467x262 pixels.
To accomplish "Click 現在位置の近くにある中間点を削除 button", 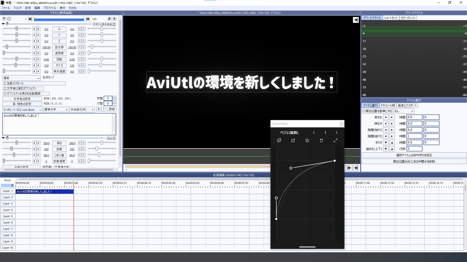I will [x=414, y=161].
